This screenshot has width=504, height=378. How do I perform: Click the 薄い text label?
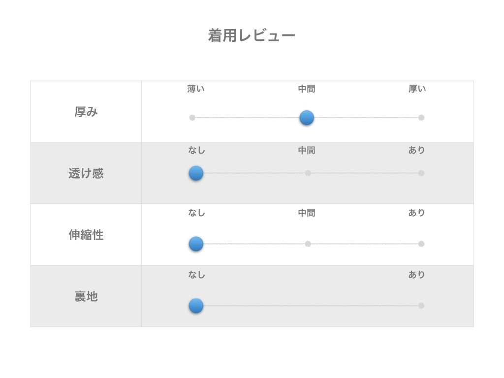(x=196, y=89)
